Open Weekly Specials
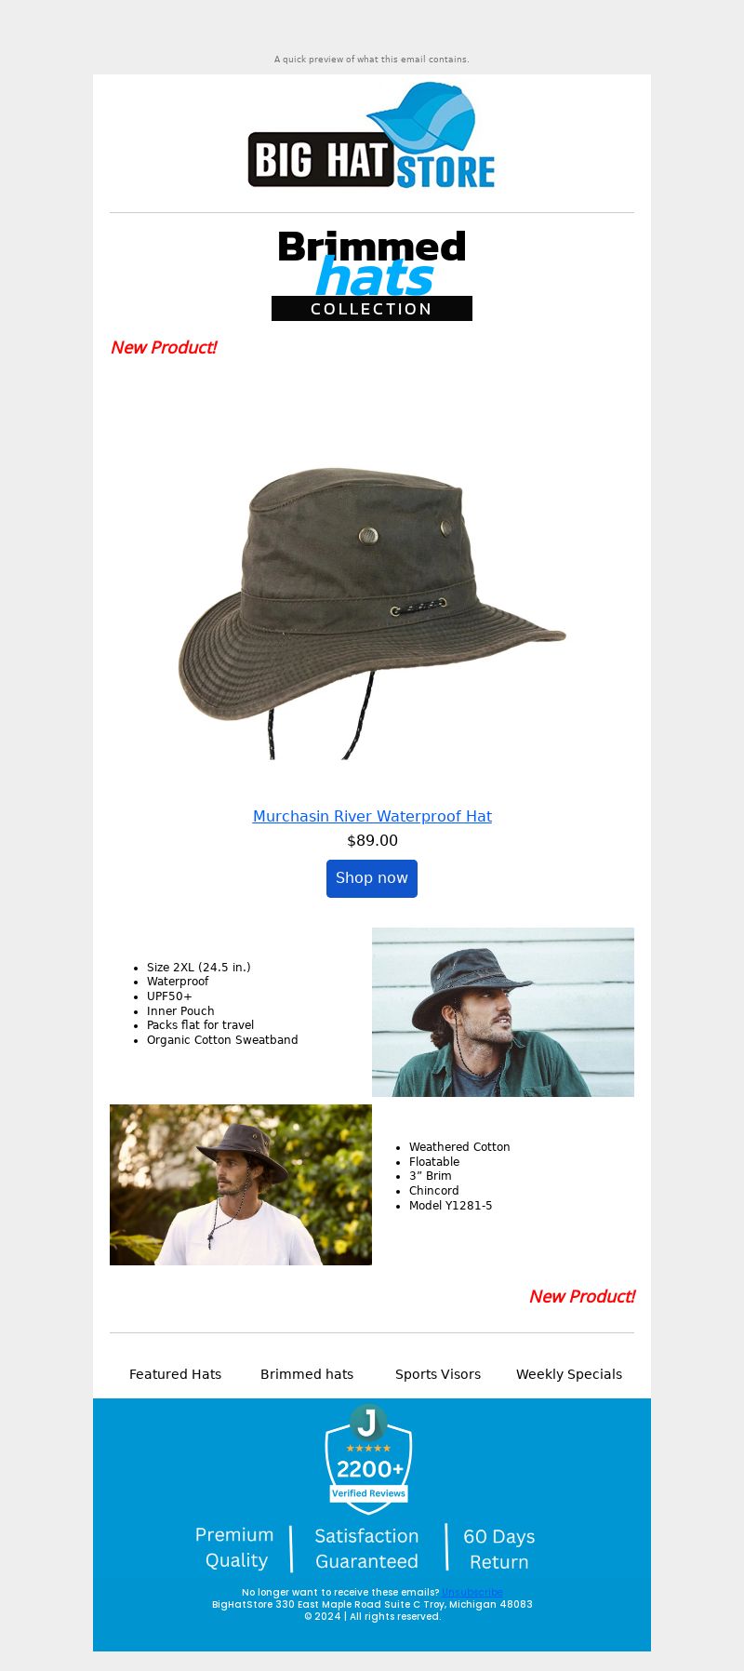The width and height of the screenshot is (744, 1671). [569, 1374]
